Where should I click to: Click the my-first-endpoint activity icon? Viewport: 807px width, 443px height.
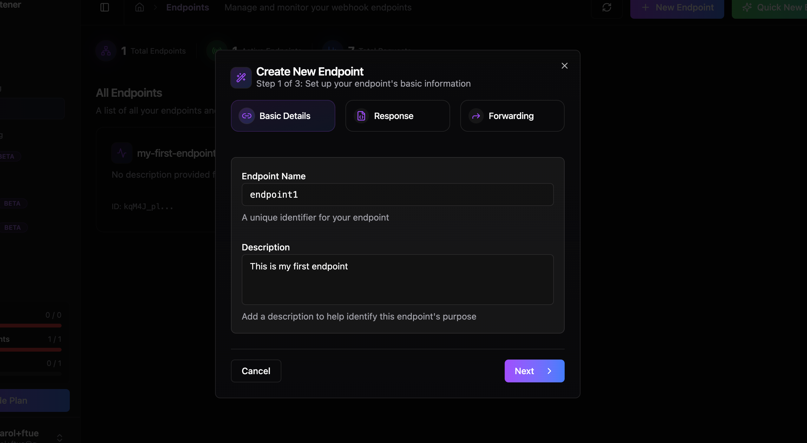pyautogui.click(x=122, y=153)
